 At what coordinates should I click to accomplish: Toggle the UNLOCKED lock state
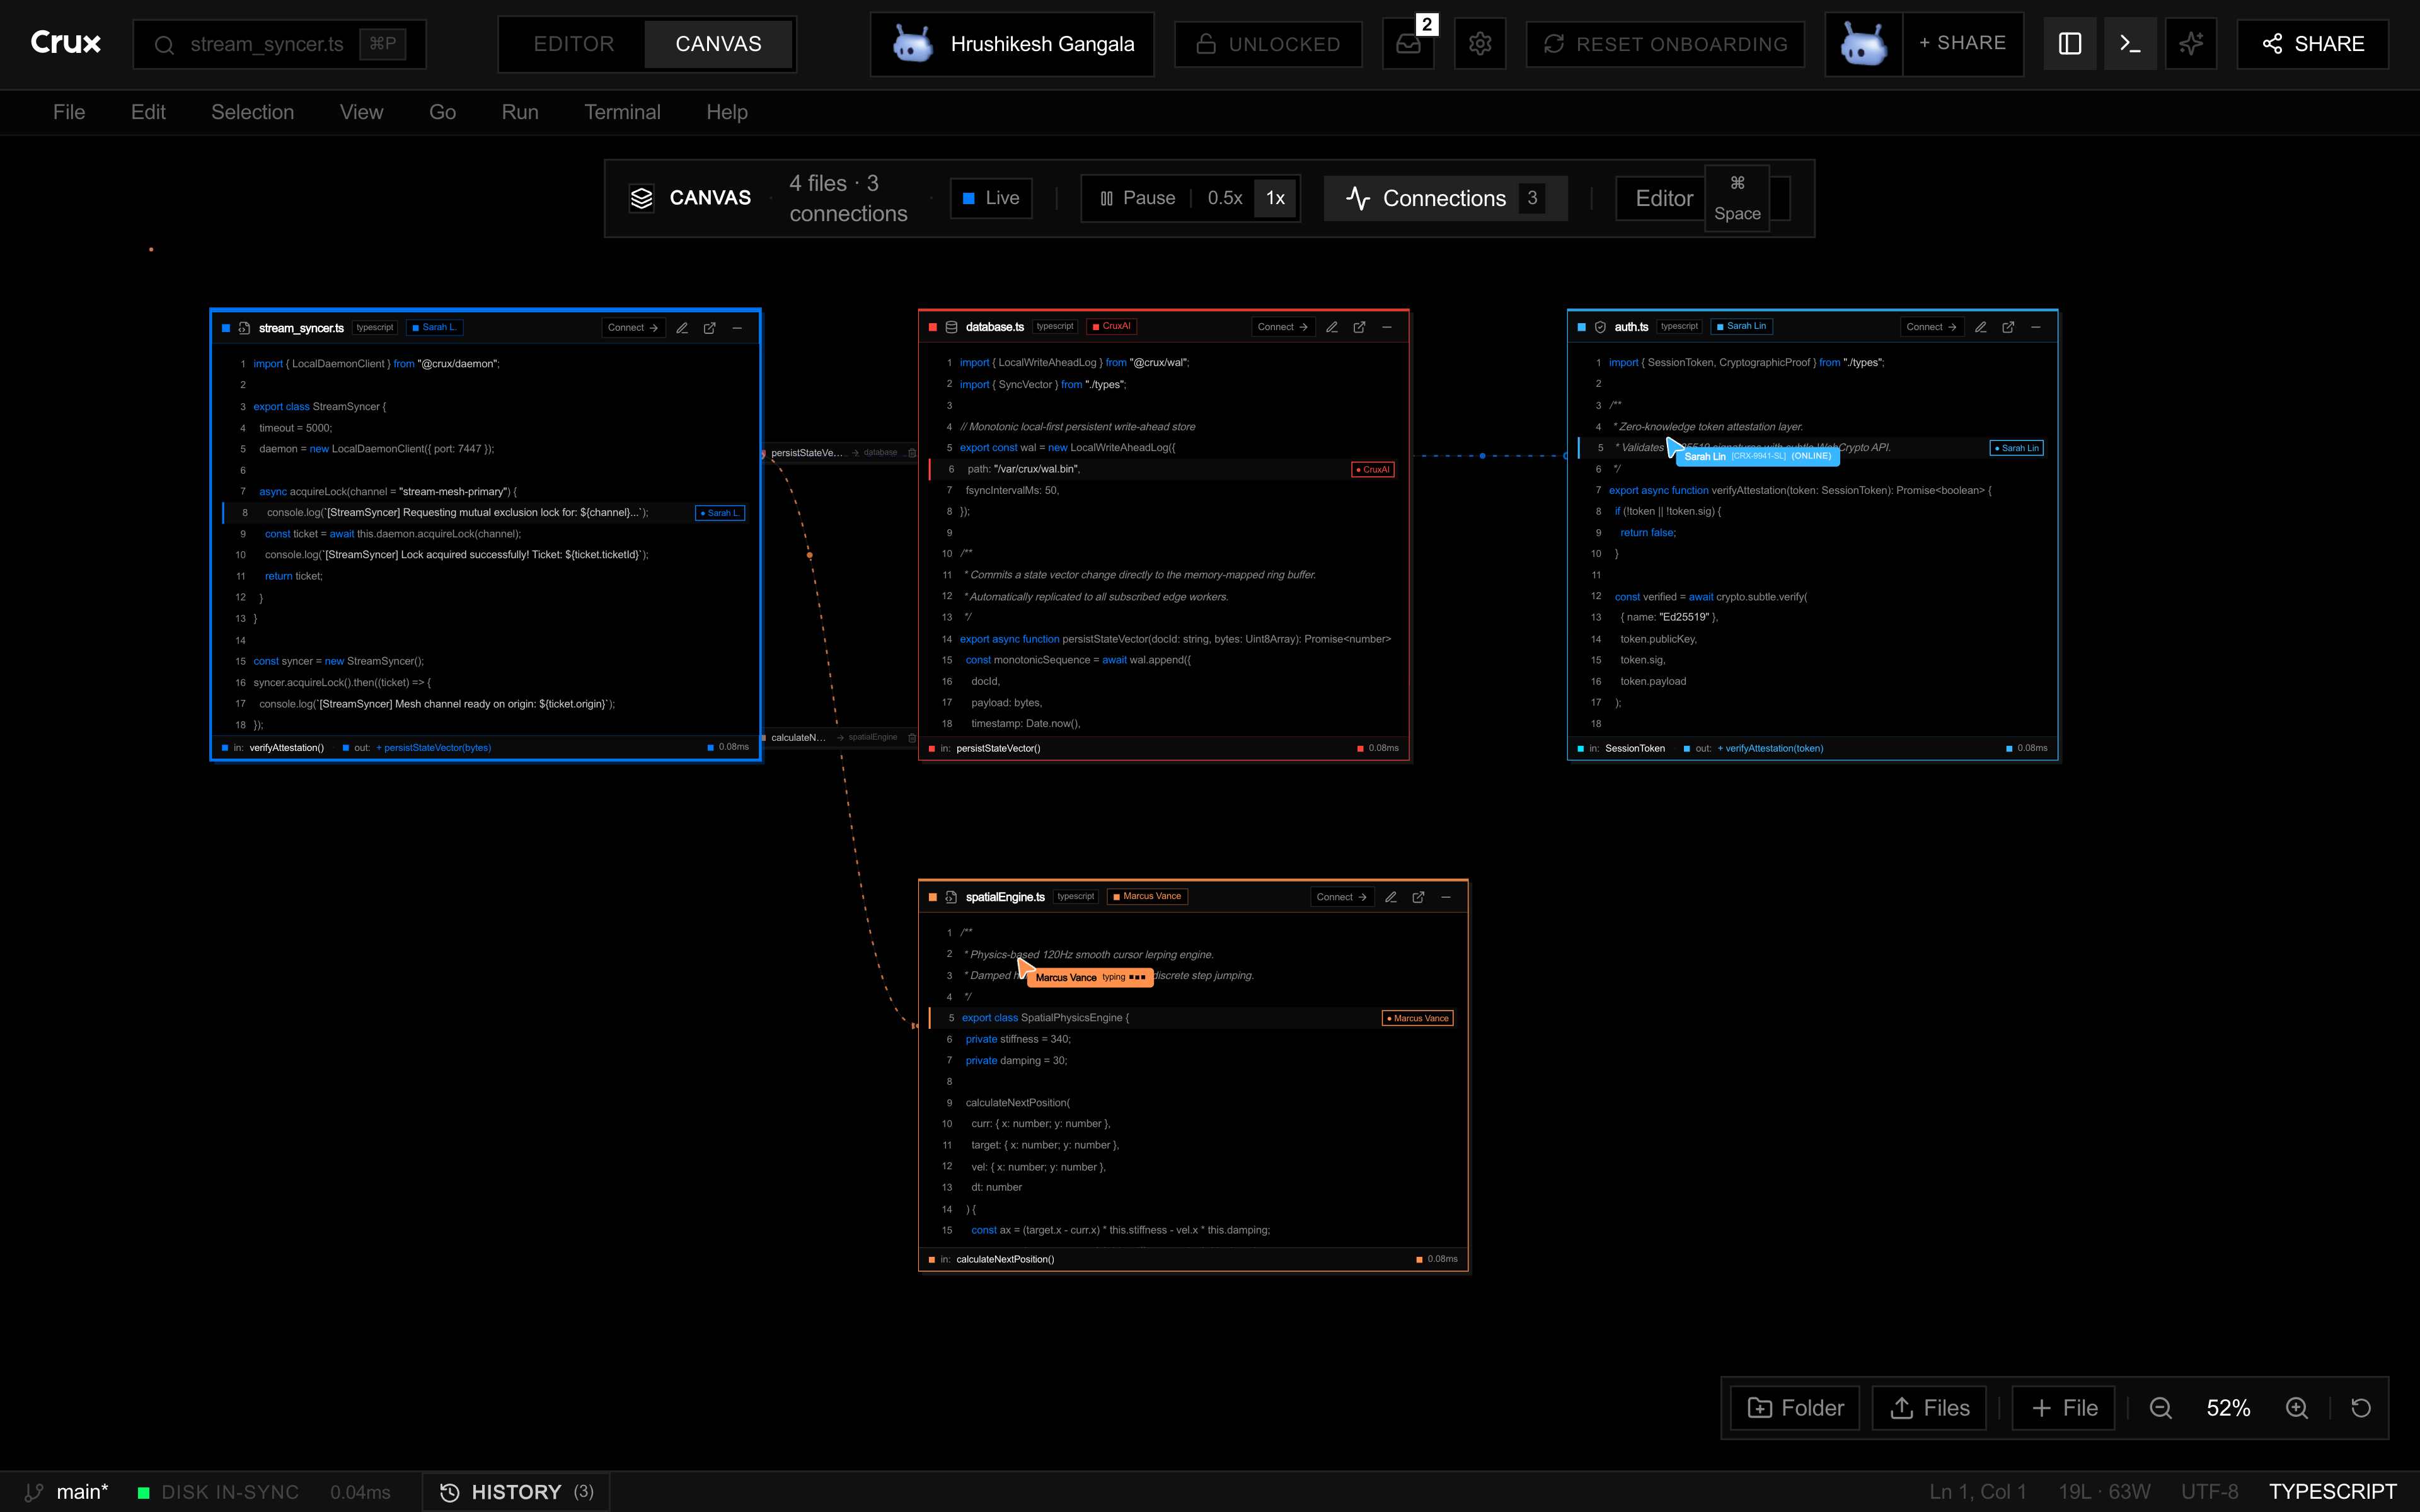coord(1268,44)
